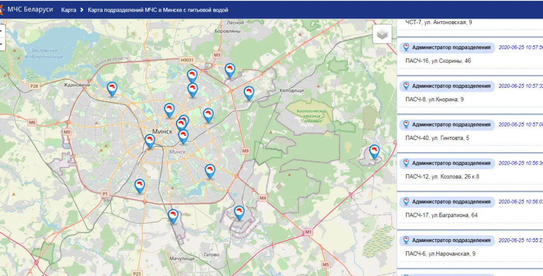Click pin icon in the ПАСЧ-8 entry badge

click(x=406, y=86)
